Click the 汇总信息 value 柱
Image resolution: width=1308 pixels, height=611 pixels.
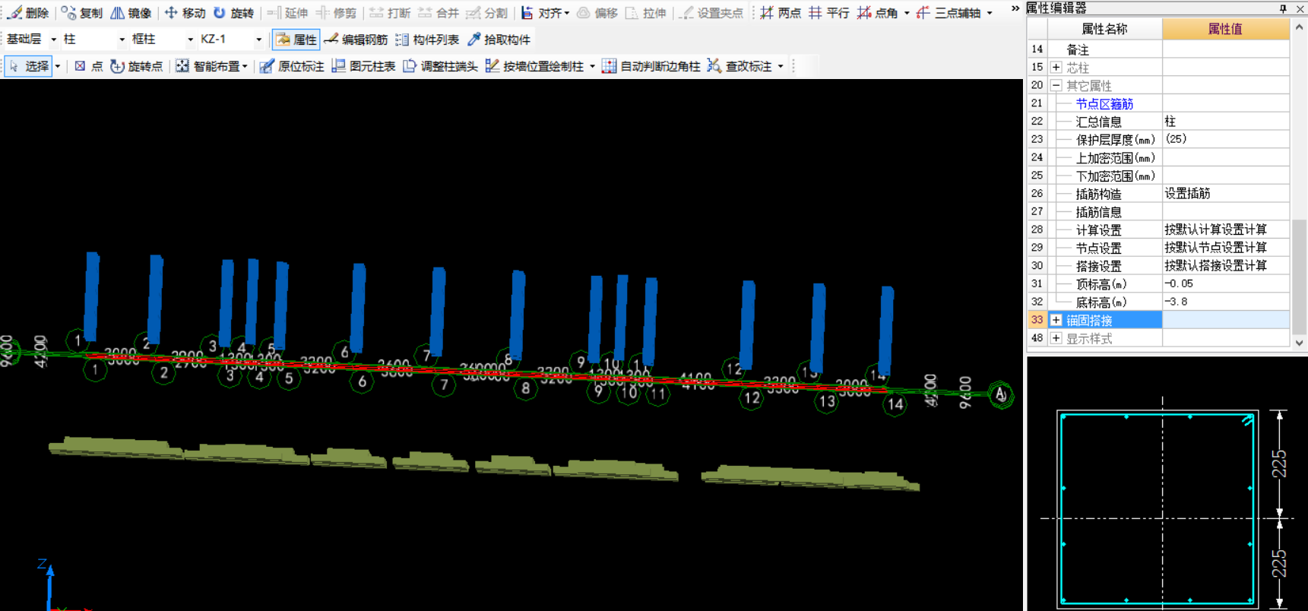coord(1225,122)
